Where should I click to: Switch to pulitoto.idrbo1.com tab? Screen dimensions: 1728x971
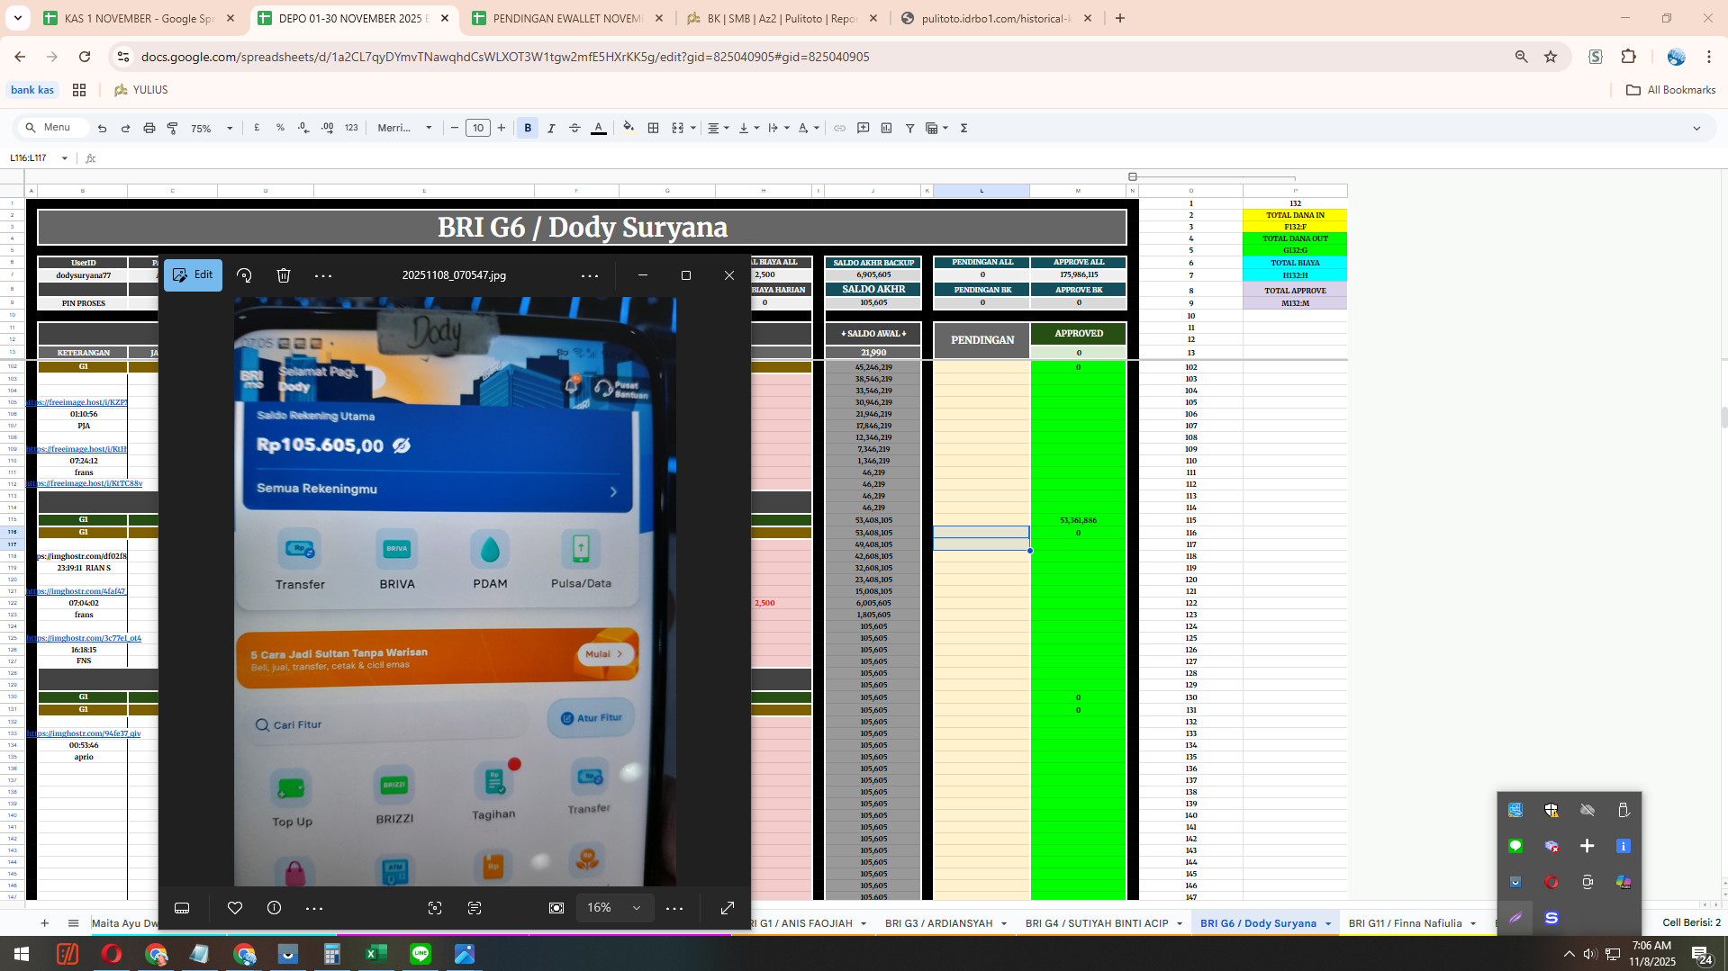997,18
